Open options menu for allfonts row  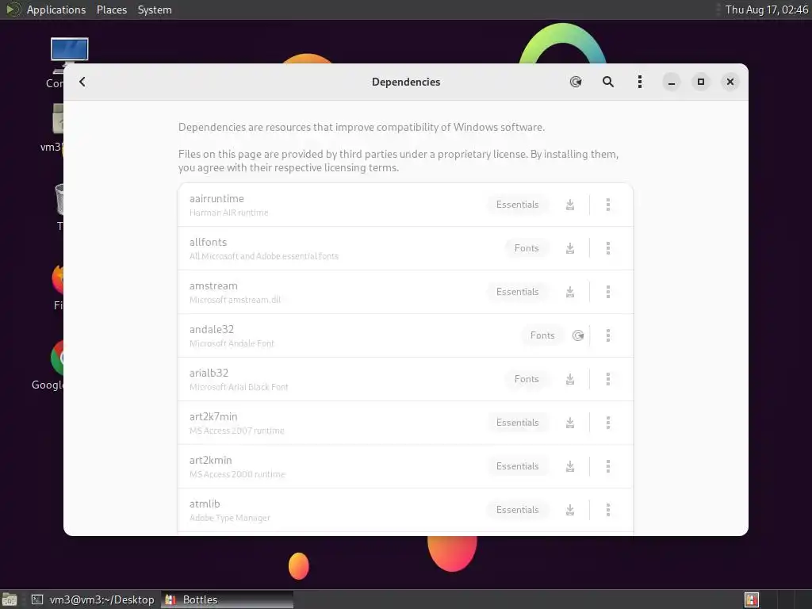point(608,248)
